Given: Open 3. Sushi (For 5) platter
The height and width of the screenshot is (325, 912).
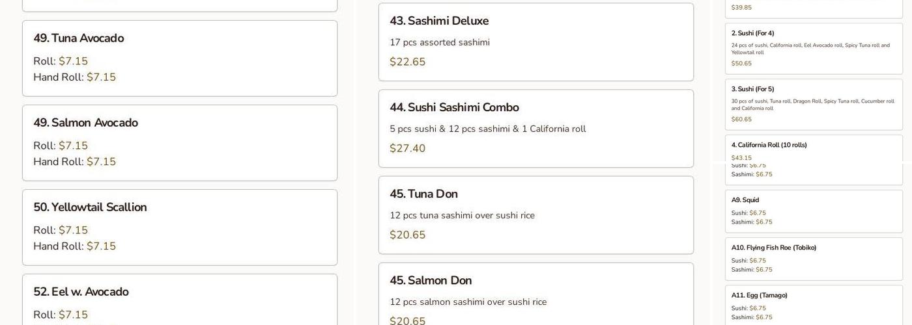Looking at the screenshot, I should click(x=752, y=89).
